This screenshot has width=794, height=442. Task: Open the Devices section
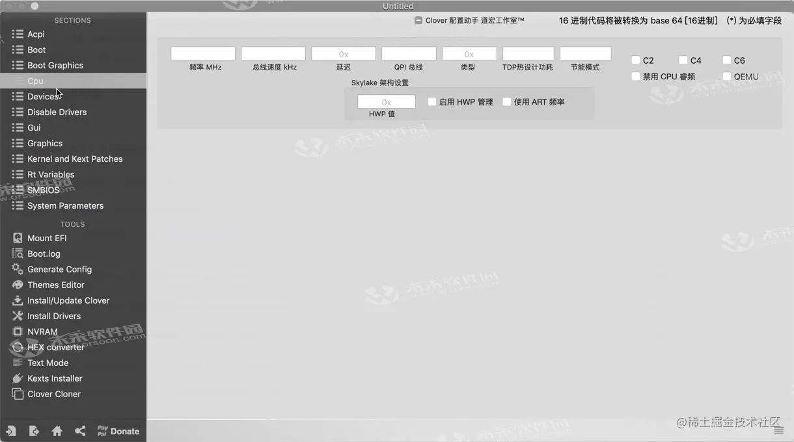73,96
